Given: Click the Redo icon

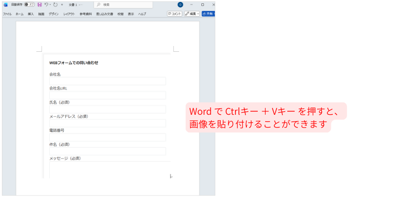Looking at the screenshot, I should (55, 4).
